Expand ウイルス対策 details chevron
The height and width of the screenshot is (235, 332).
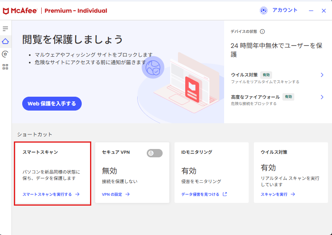(x=322, y=75)
